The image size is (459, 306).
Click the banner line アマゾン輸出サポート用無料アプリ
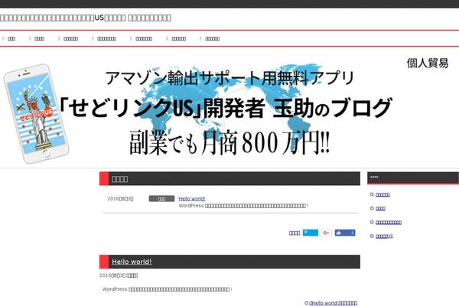click(229, 78)
